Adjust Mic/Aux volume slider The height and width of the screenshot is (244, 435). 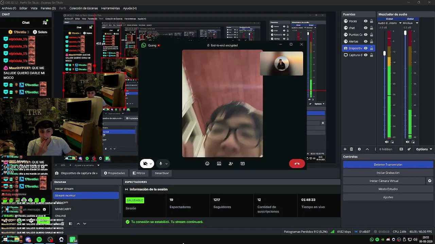point(405,33)
